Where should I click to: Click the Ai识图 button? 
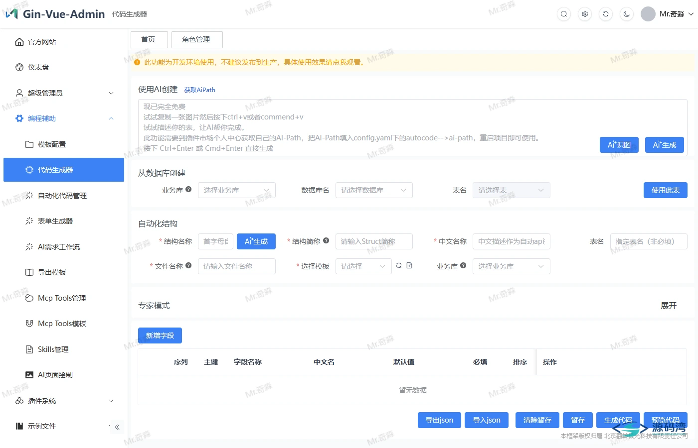pos(619,145)
